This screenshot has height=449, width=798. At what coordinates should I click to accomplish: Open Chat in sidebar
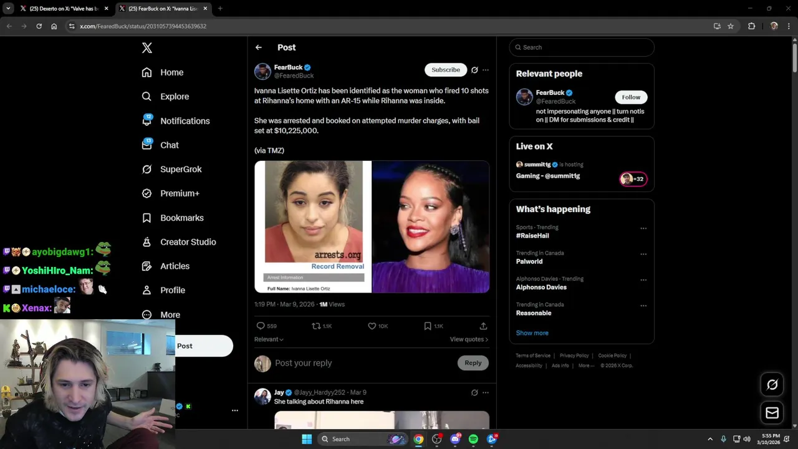tap(160, 145)
